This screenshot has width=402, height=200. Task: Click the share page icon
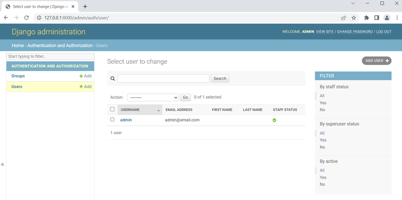click(344, 18)
